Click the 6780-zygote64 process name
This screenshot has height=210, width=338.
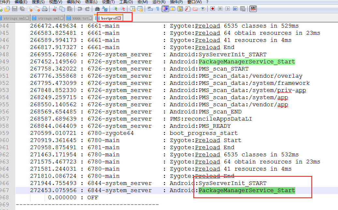pyautogui.click(x=110, y=133)
